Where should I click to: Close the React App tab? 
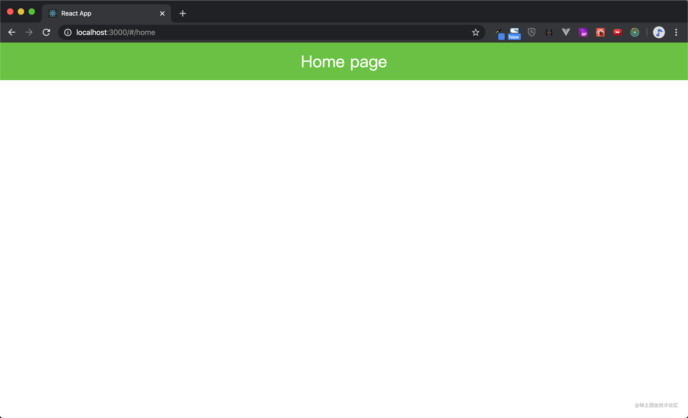coord(162,13)
